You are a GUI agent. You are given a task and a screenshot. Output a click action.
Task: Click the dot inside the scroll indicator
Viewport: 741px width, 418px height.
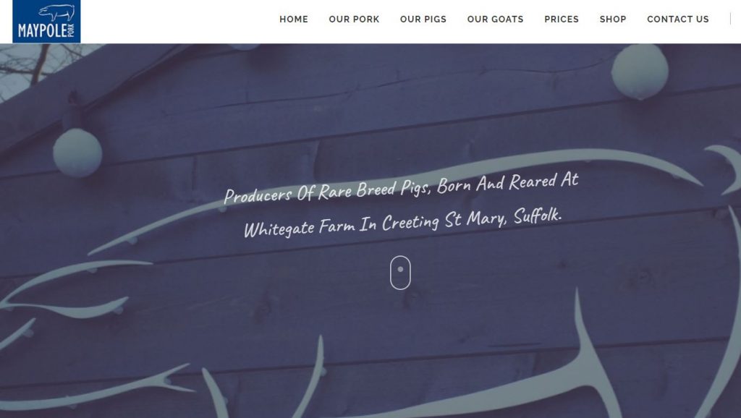400,269
